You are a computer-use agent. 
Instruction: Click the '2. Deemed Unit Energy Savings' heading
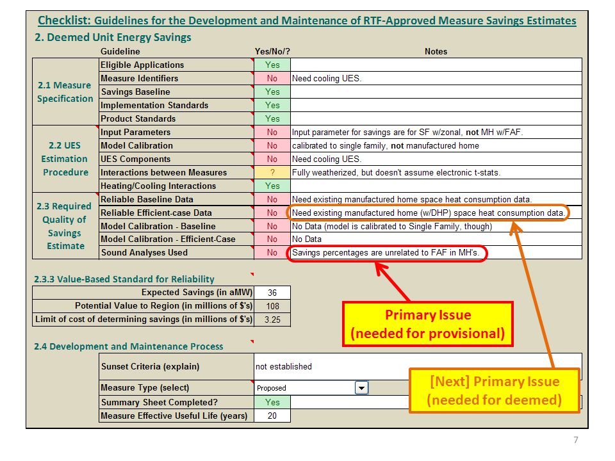[113, 37]
